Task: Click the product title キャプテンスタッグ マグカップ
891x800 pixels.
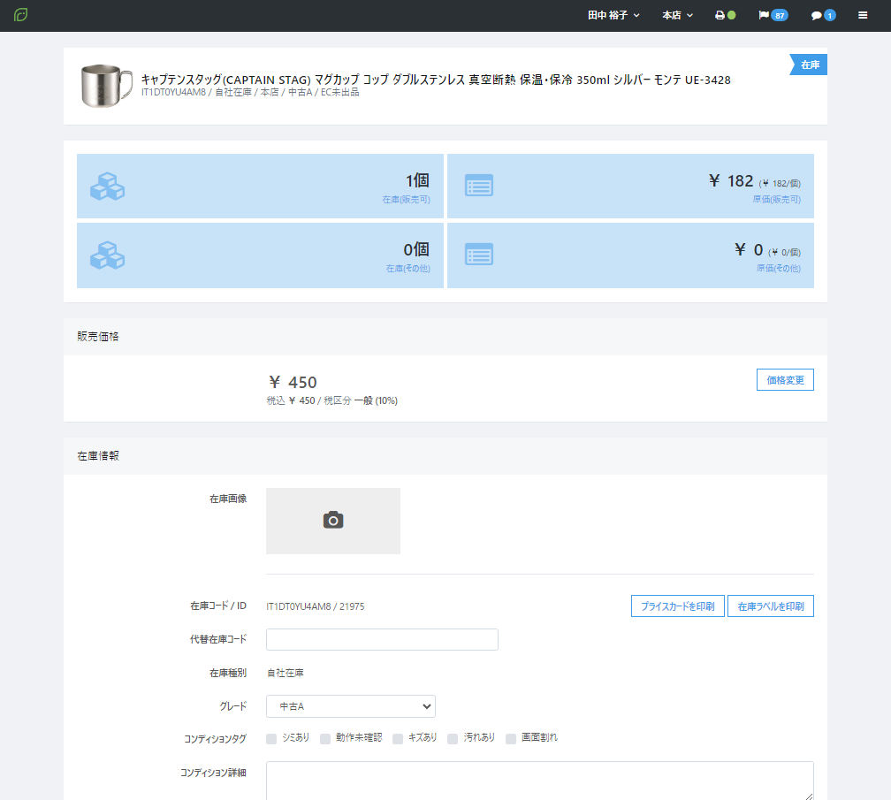Action: click(x=436, y=80)
